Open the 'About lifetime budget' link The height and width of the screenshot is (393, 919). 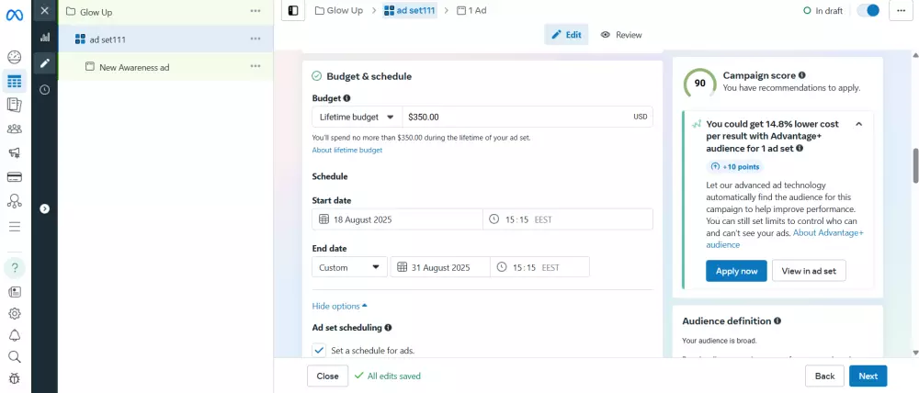coord(346,150)
